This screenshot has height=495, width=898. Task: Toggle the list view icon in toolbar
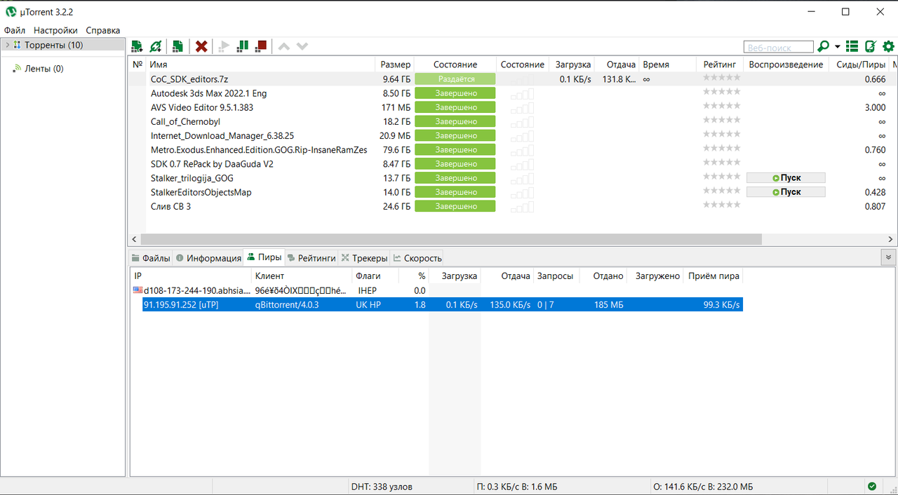pos(852,46)
